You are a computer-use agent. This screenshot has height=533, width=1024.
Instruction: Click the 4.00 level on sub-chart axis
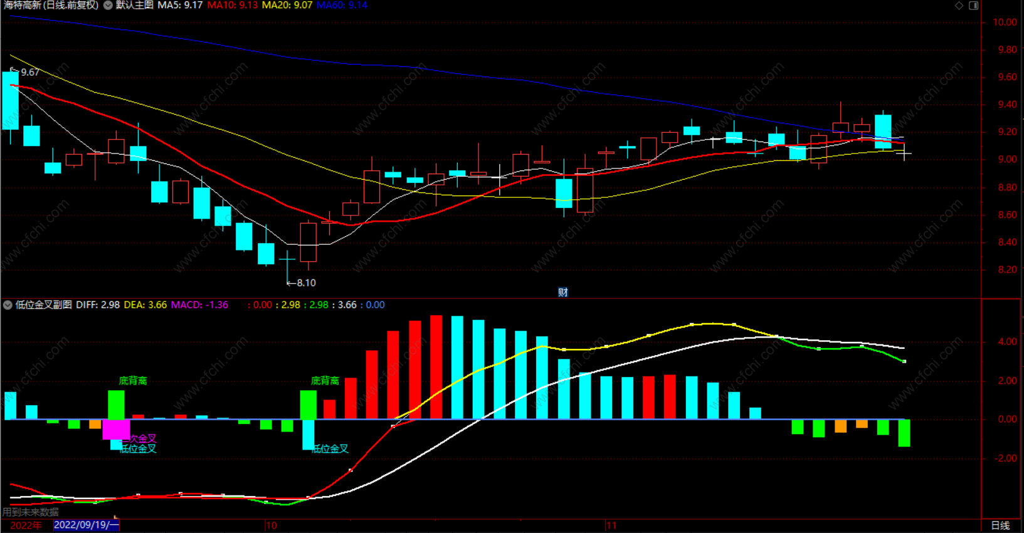click(x=1007, y=342)
